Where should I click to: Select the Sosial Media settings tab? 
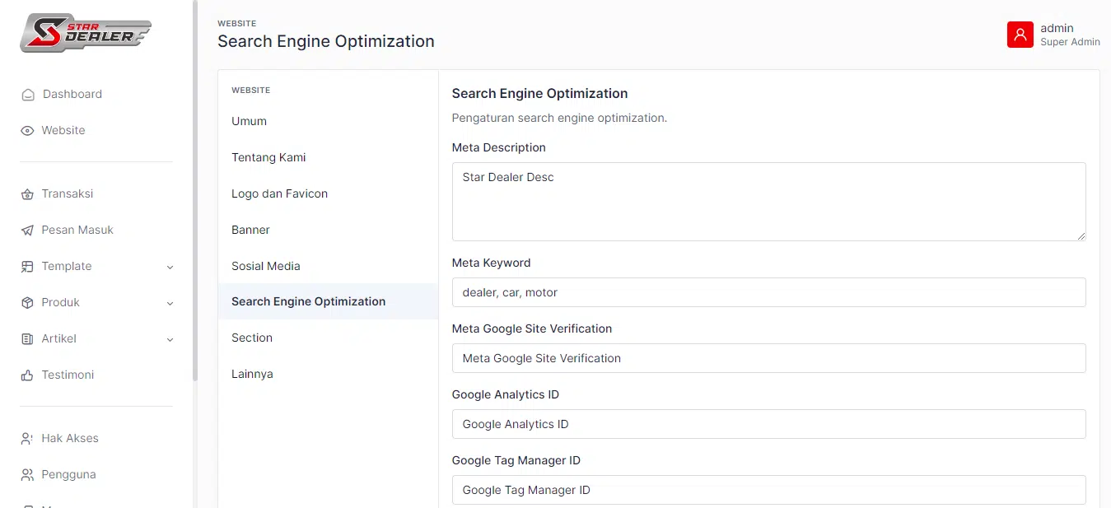(265, 266)
